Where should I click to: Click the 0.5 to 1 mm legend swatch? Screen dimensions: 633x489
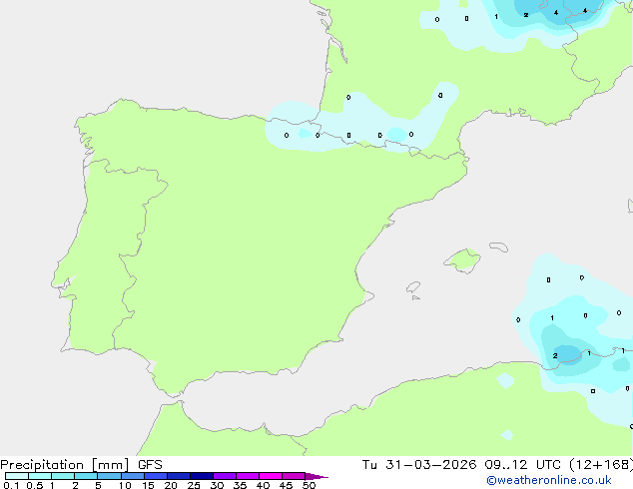40,476
